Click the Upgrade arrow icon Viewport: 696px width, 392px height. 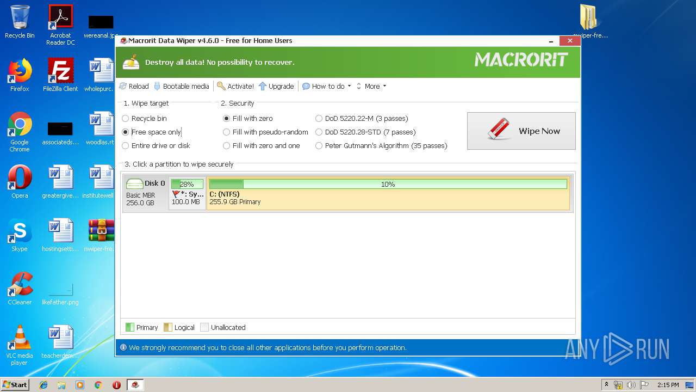click(x=263, y=86)
